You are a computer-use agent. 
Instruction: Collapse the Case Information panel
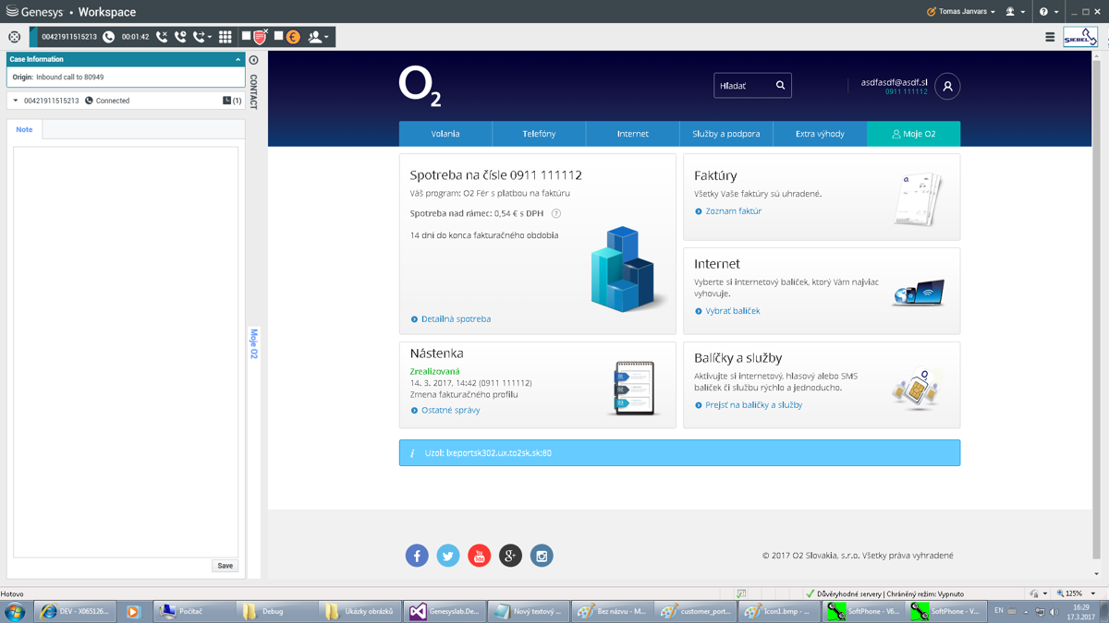click(x=238, y=59)
